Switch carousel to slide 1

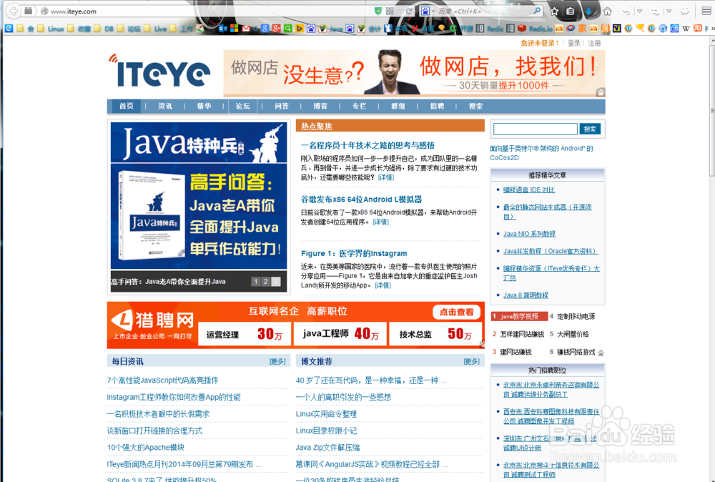coord(256,282)
